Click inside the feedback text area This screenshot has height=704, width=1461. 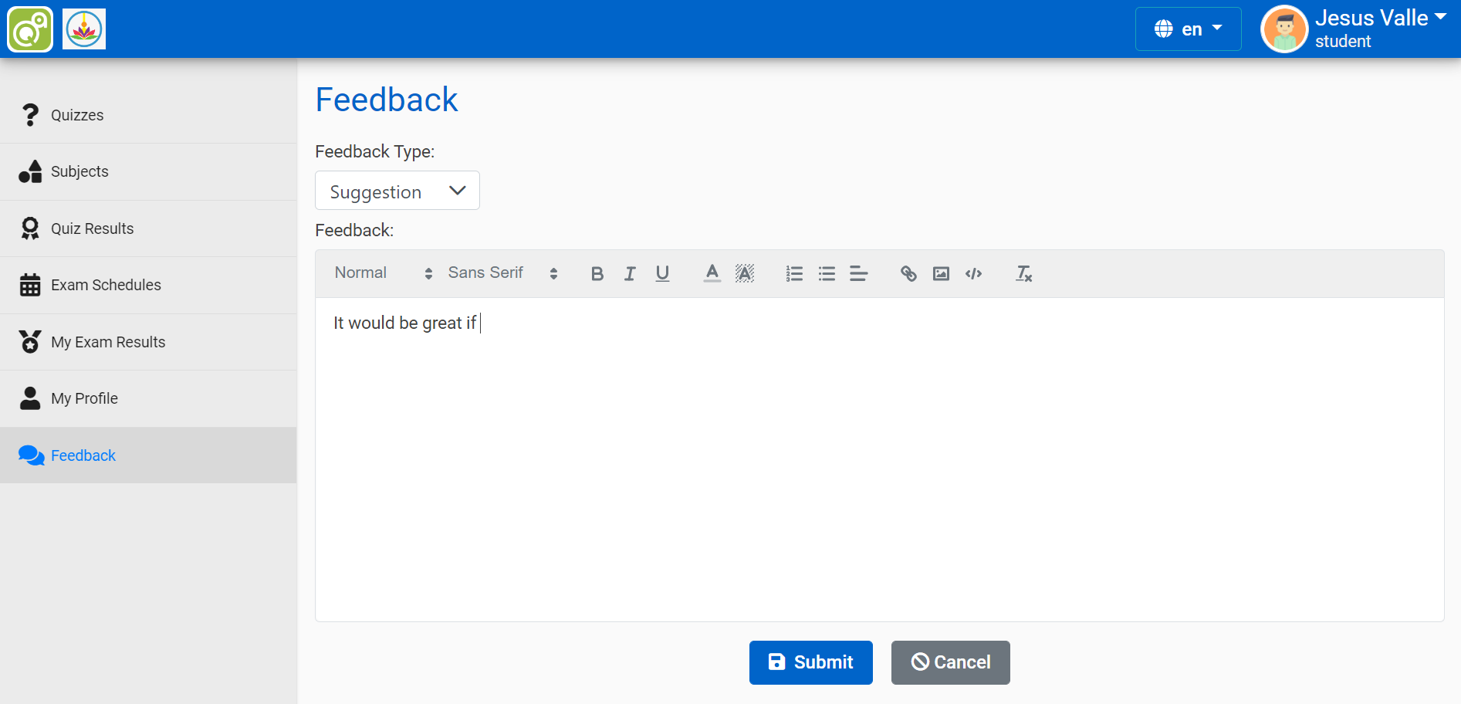pos(878,463)
